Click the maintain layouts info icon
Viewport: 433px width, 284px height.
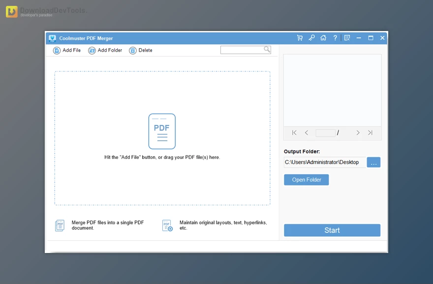point(167,225)
